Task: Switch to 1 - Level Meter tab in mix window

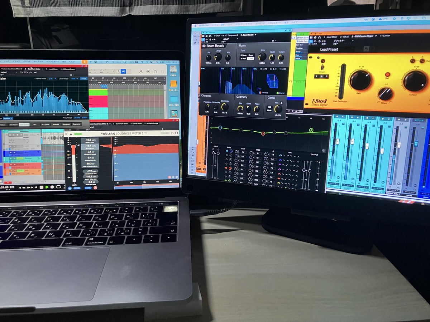Action: 330,37
